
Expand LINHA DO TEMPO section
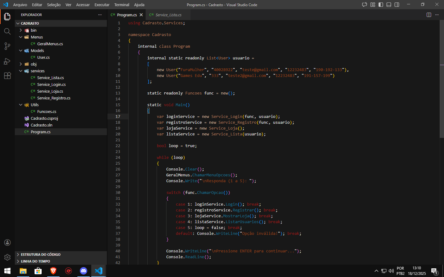coord(61,261)
